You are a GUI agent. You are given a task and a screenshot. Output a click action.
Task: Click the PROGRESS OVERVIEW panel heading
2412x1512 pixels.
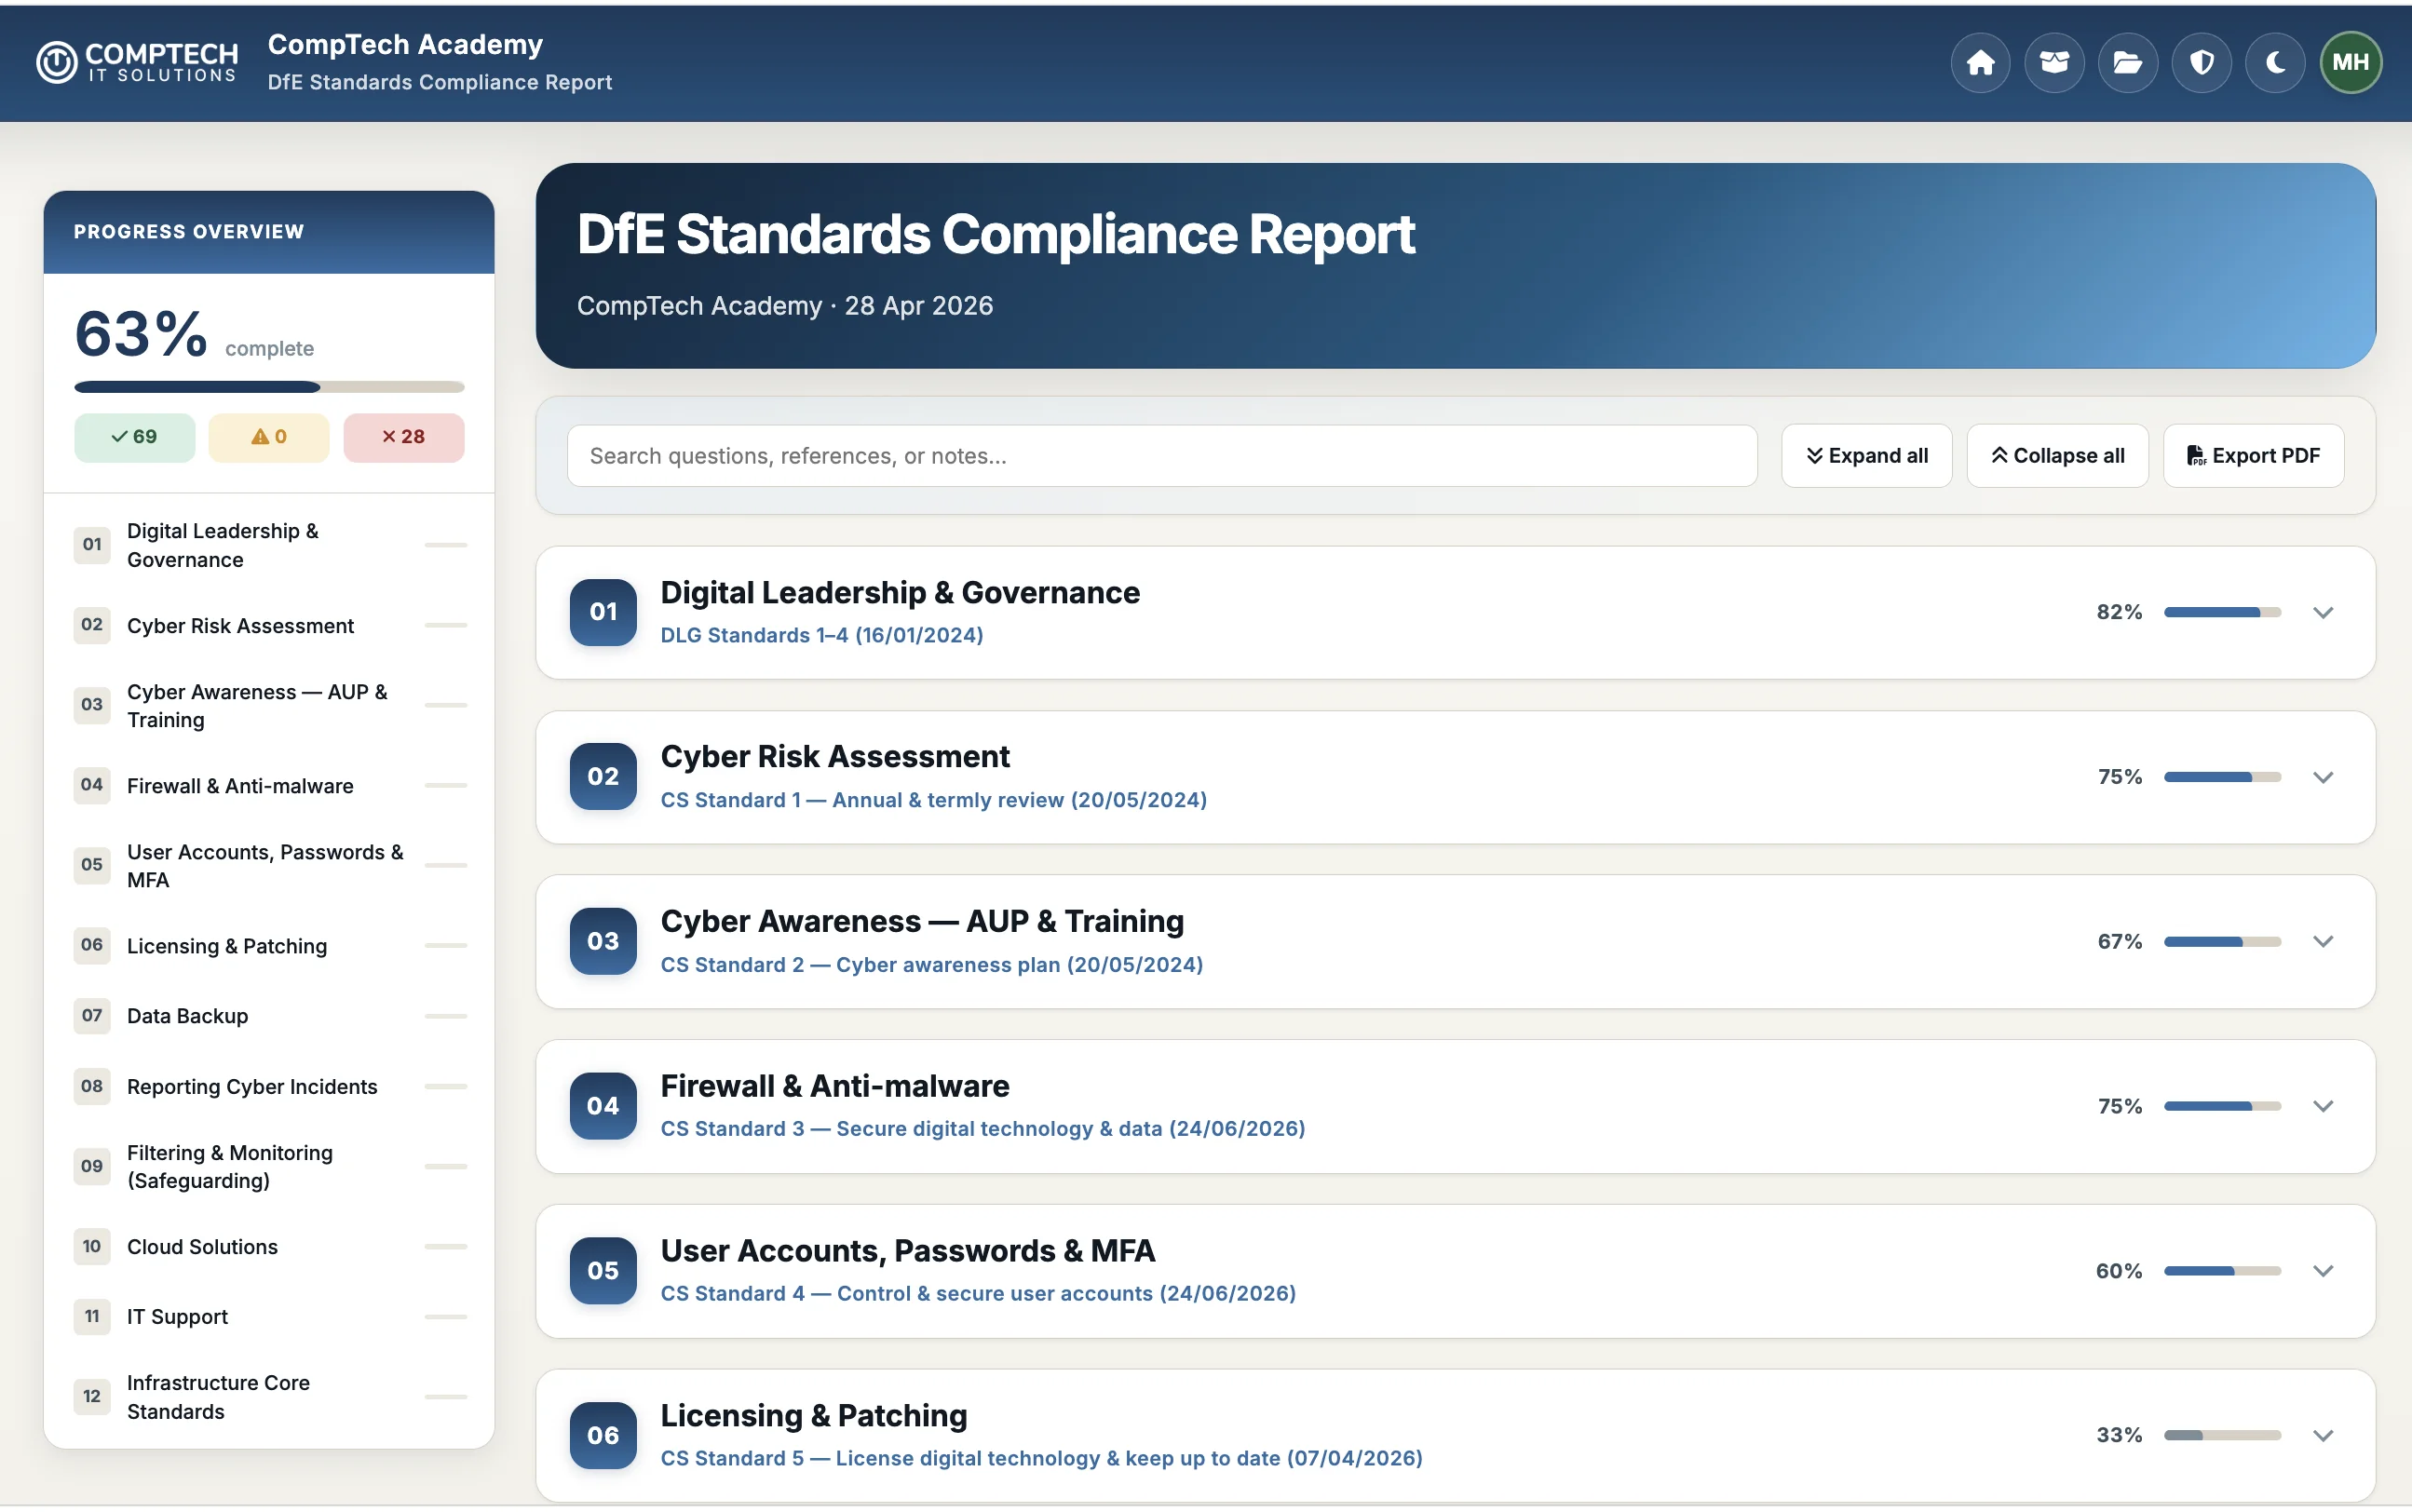pos(188,232)
